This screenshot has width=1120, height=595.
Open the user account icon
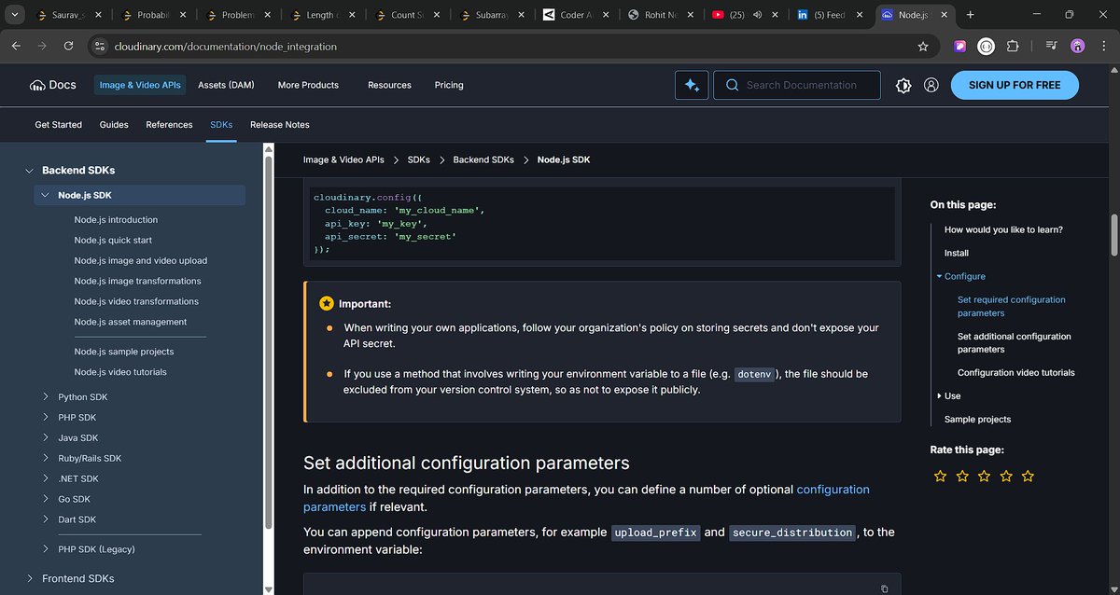click(x=931, y=85)
